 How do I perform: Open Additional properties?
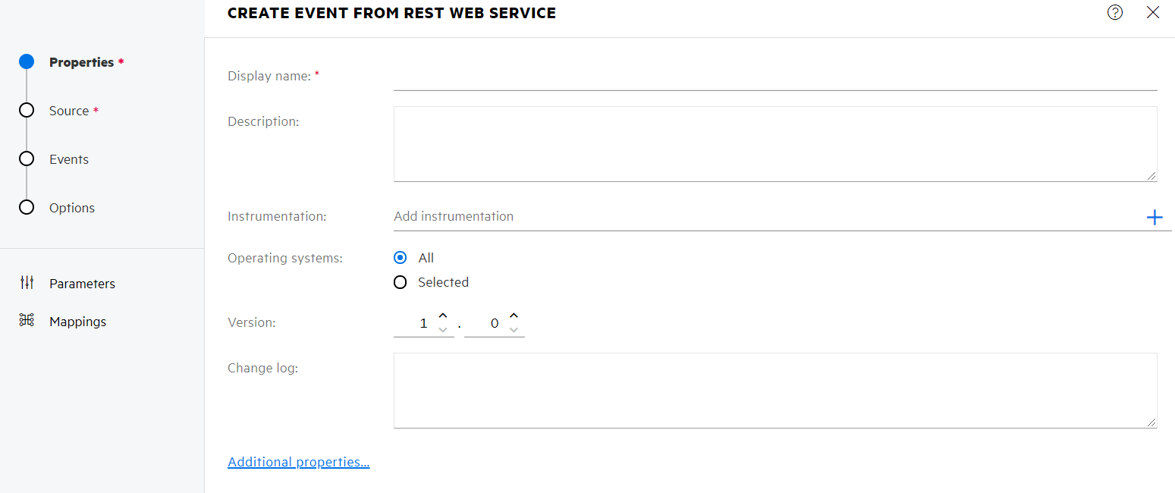click(x=298, y=461)
